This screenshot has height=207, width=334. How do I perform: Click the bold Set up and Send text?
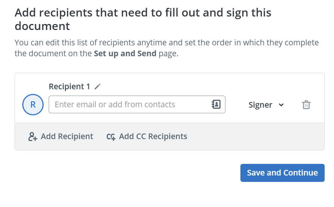pos(125,53)
